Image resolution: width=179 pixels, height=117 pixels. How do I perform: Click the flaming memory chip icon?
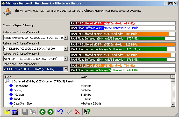click(x=7, y=12)
